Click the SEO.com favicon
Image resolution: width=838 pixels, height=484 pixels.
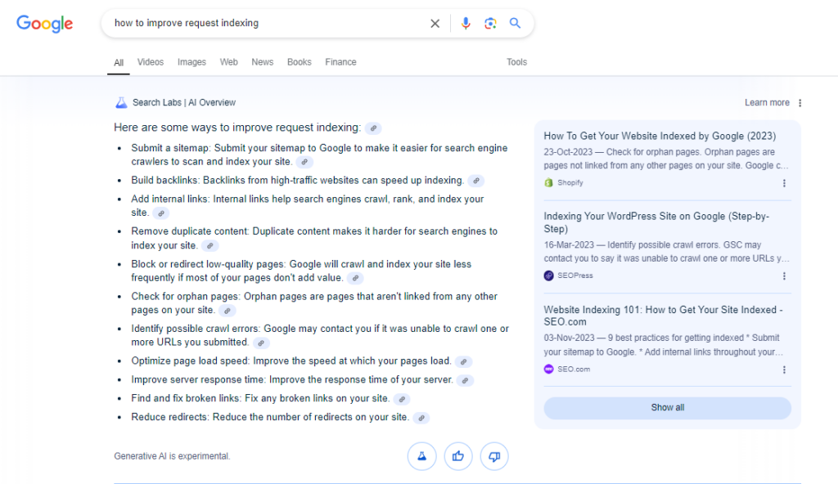pyautogui.click(x=549, y=370)
